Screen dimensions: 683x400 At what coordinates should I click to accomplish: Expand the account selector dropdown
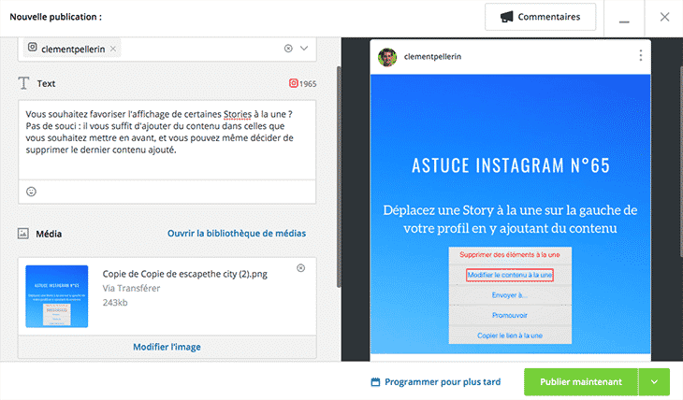tap(304, 49)
